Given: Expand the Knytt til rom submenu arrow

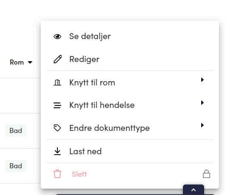Looking at the screenshot, I should coord(202,80).
